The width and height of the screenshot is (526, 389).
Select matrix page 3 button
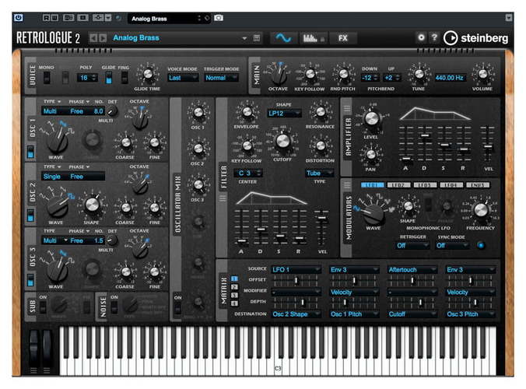[x=234, y=296]
